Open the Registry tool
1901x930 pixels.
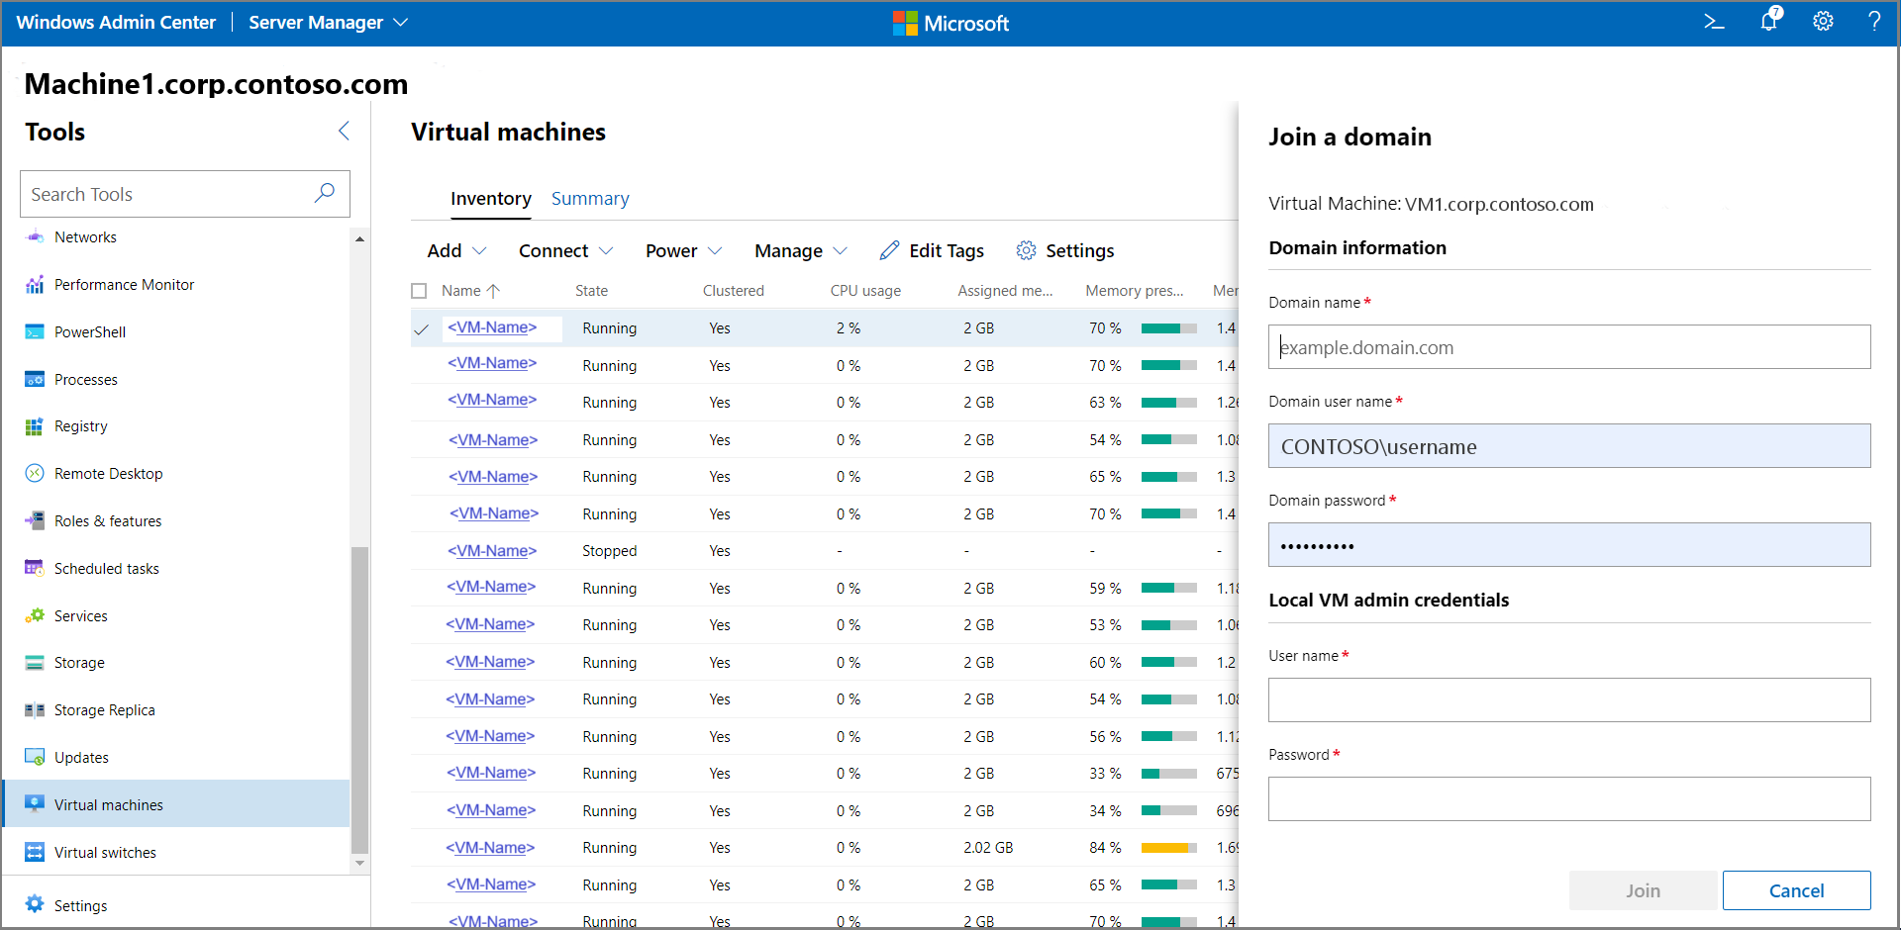(80, 426)
